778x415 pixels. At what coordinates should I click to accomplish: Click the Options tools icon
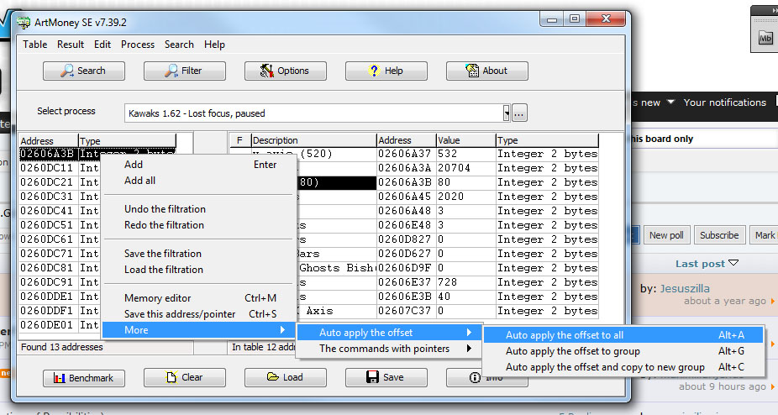pos(267,71)
